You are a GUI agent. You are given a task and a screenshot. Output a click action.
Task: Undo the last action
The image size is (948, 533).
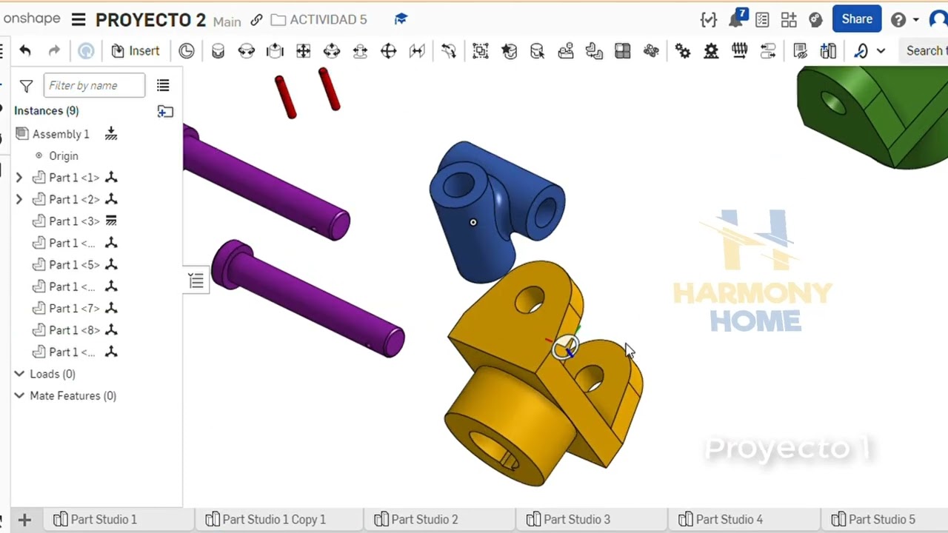pyautogui.click(x=25, y=50)
